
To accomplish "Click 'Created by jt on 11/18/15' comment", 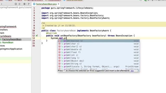I will pyautogui.click(x=60, y=26).
